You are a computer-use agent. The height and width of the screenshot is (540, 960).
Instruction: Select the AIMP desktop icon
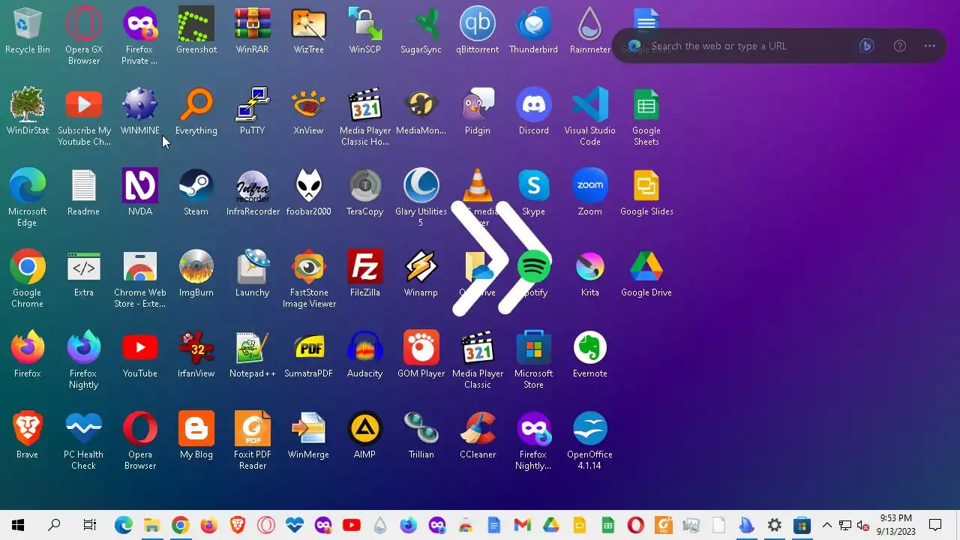point(365,436)
